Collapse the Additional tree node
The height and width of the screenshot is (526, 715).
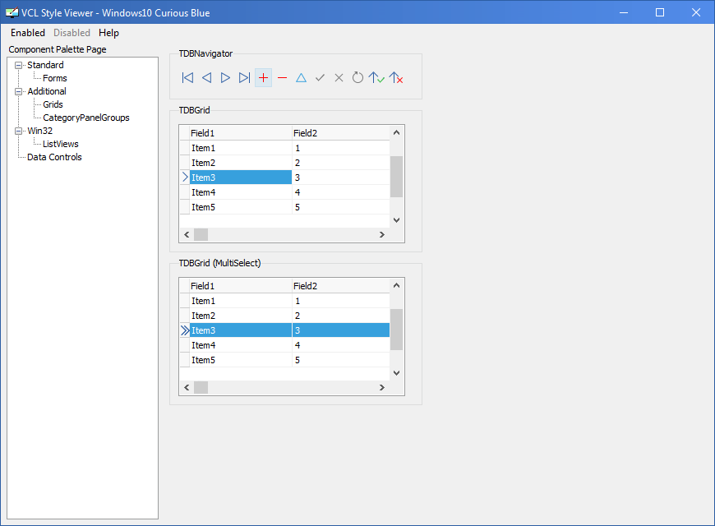pyautogui.click(x=18, y=92)
